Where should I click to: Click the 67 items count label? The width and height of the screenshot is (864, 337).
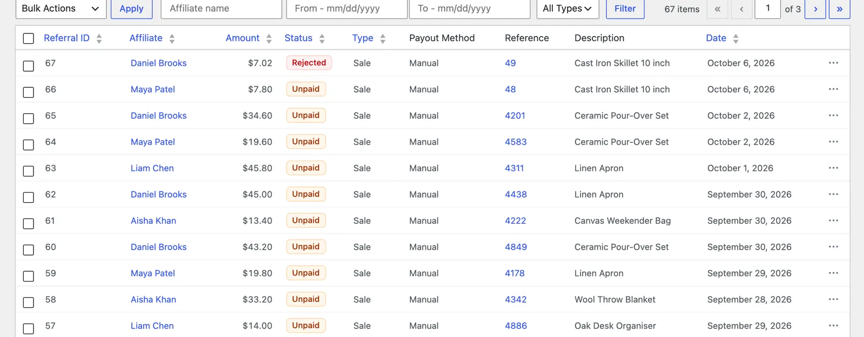pos(681,9)
